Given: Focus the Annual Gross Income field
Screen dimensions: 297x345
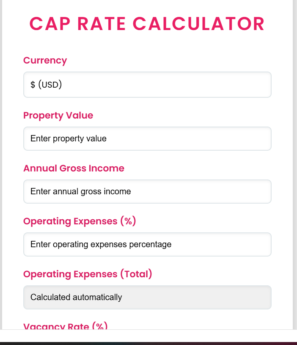Looking at the screenshot, I should tap(147, 191).
